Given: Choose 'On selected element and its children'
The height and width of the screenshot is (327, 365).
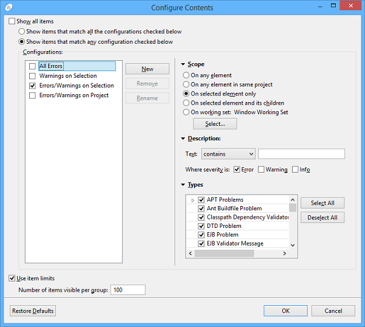Looking at the screenshot, I should (x=187, y=103).
